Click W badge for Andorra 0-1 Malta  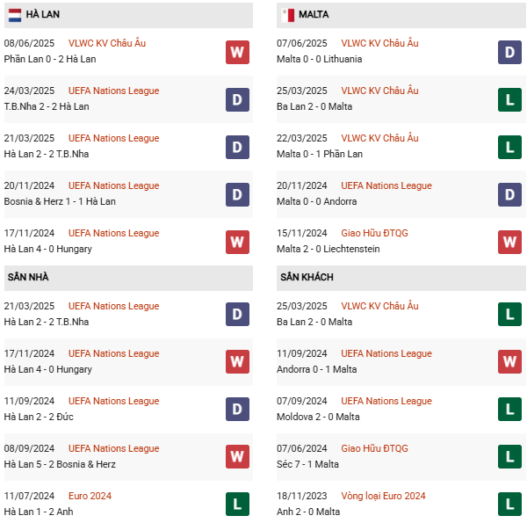click(x=509, y=361)
